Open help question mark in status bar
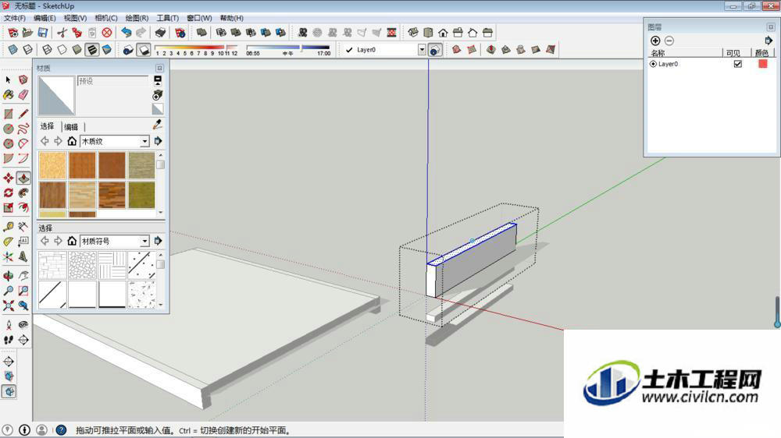781x438 pixels. 61,430
